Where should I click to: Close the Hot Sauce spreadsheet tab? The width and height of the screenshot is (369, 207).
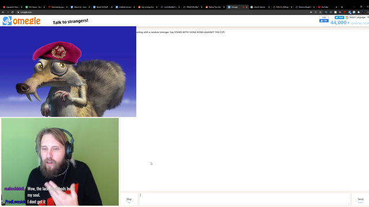(44, 7)
